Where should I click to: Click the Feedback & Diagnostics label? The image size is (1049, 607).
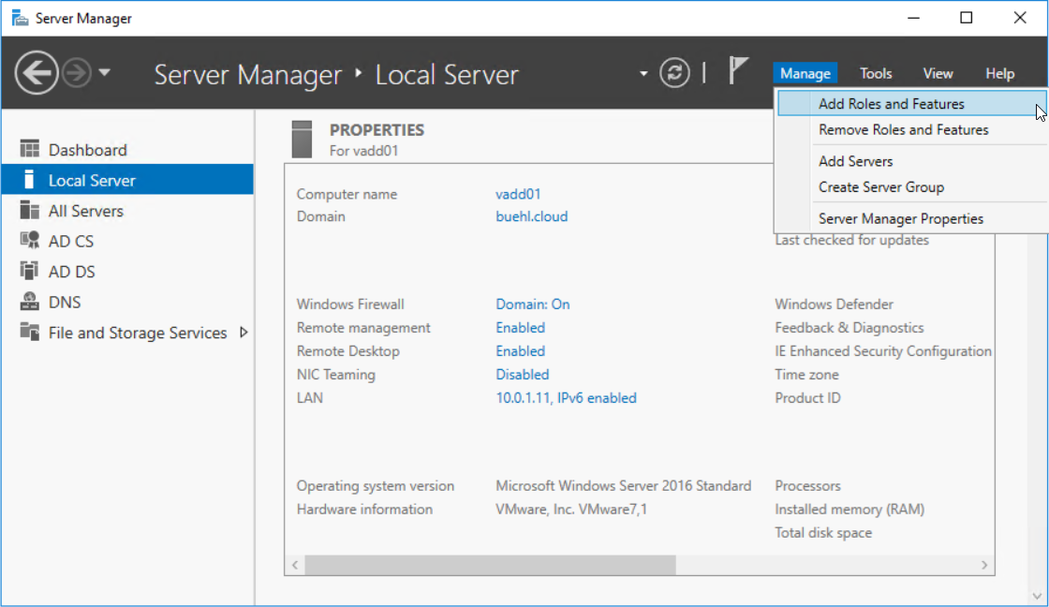[849, 328]
